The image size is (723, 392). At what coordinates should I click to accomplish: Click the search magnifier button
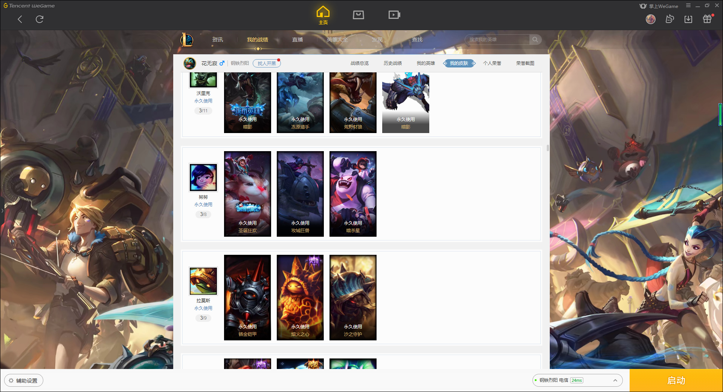tap(535, 40)
